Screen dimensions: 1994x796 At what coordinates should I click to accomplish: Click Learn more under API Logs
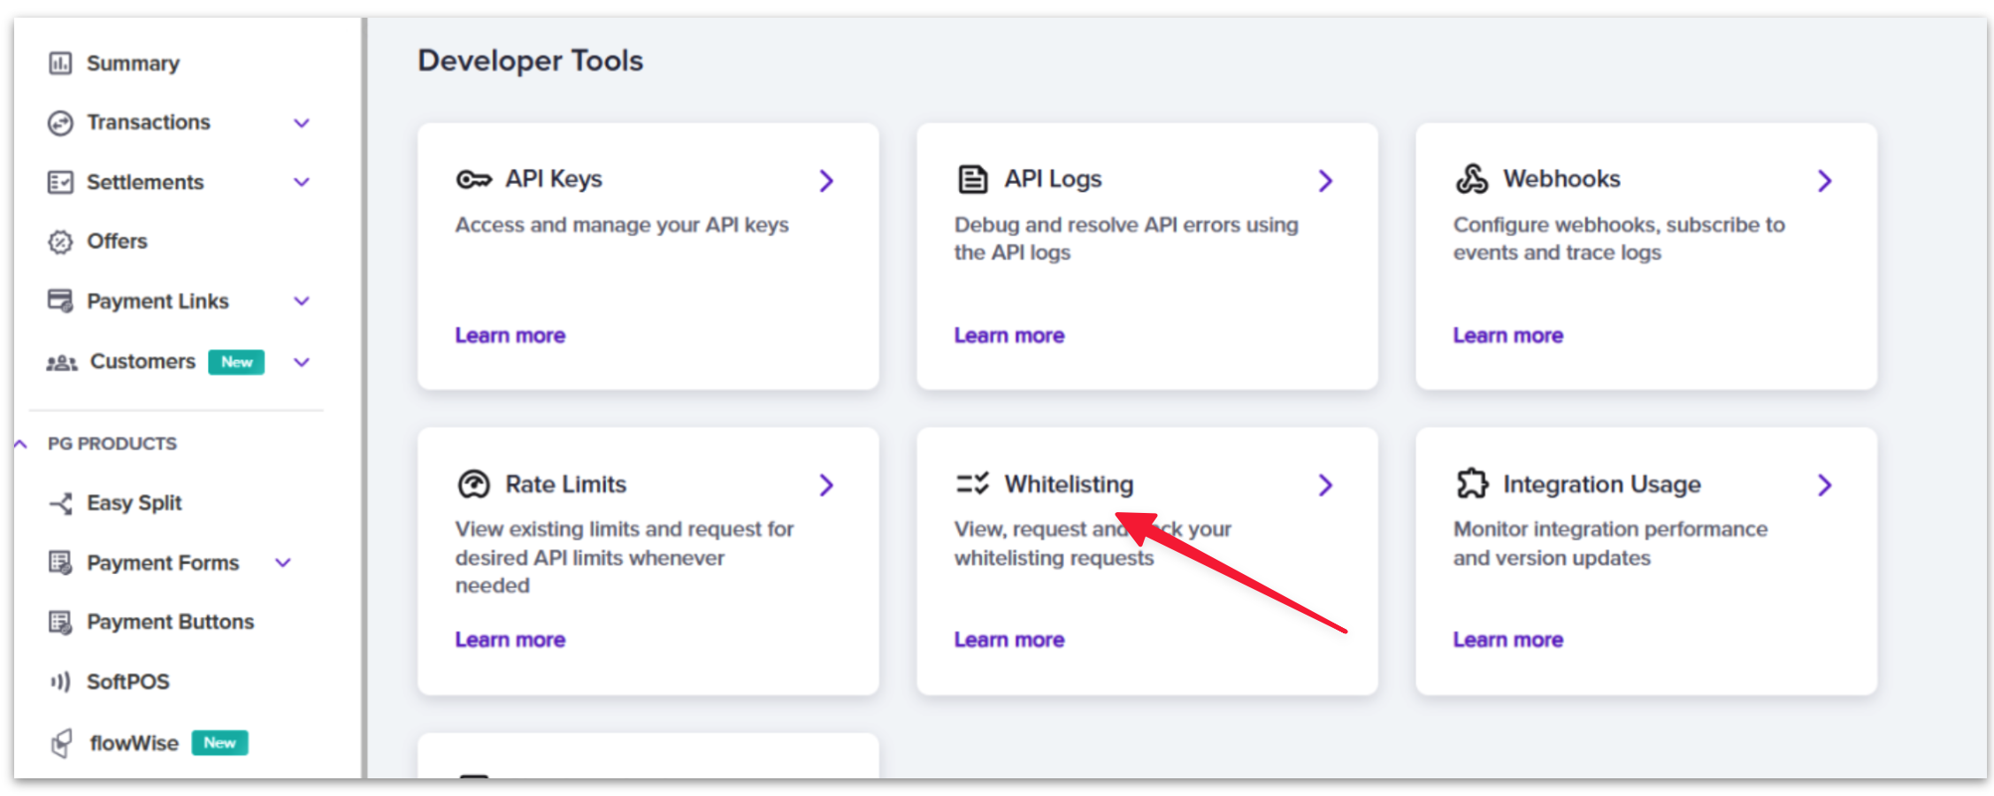pyautogui.click(x=1009, y=336)
